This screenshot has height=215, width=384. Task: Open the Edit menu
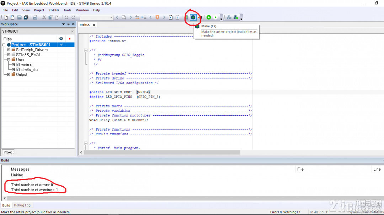pyautogui.click(x=15, y=10)
